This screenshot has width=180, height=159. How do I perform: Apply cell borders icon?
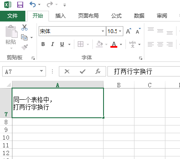click(80, 44)
